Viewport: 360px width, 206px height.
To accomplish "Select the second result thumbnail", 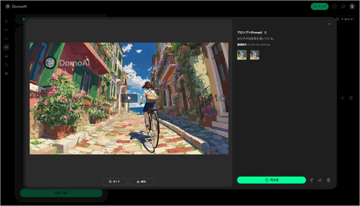I will [x=255, y=55].
